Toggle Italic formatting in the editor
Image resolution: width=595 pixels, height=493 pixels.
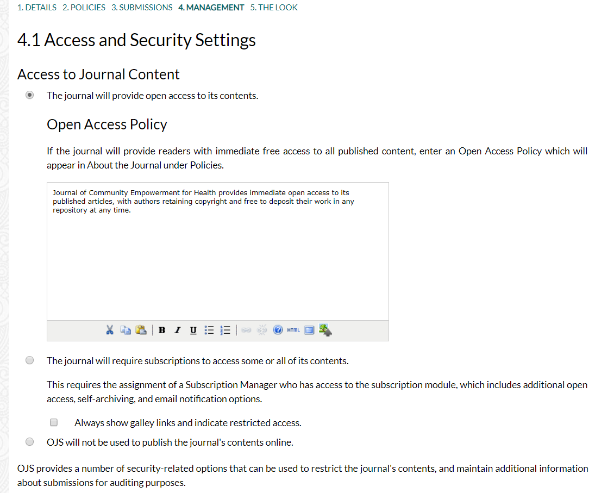pos(177,330)
